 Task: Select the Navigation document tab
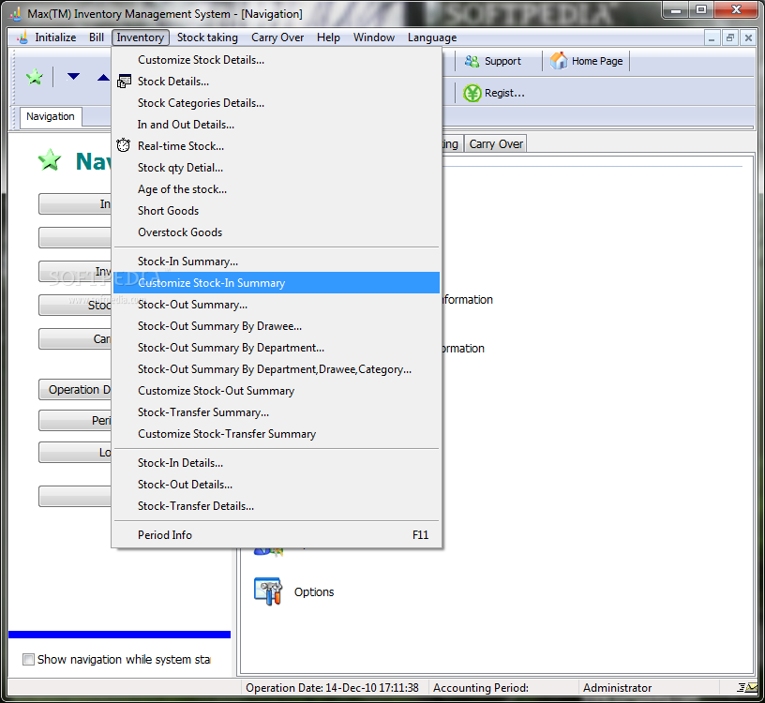click(51, 116)
